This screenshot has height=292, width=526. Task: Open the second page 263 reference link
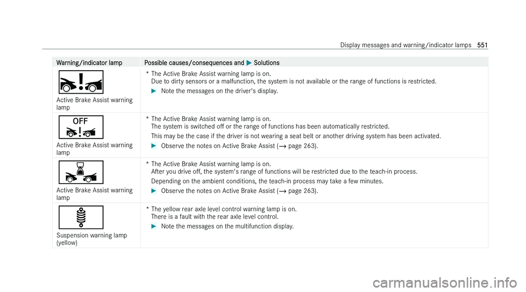coord(297,191)
